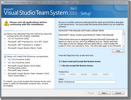Click the Next button

click(104, 93)
